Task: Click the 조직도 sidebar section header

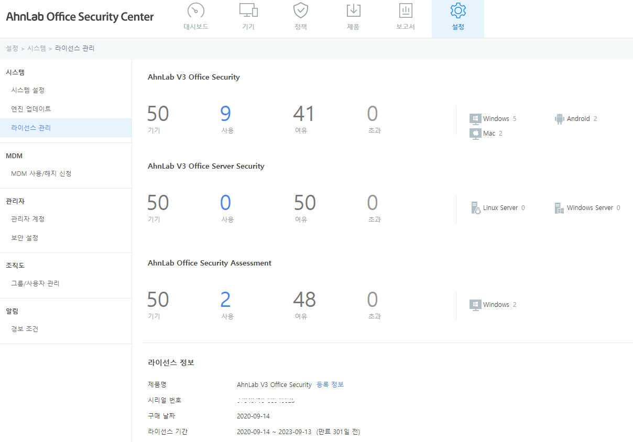Action: pyautogui.click(x=15, y=266)
